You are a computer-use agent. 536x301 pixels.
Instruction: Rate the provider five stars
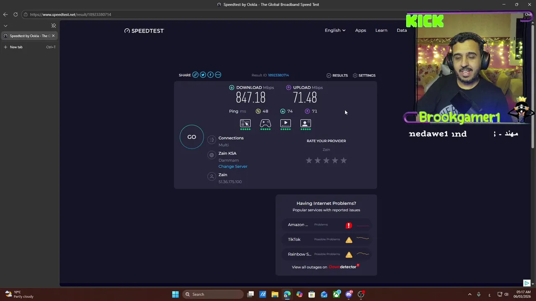tap(343, 160)
